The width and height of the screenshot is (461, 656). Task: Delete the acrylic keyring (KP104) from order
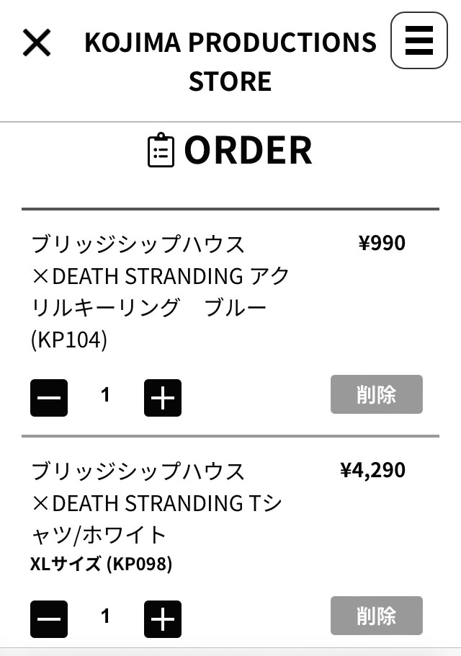376,394
